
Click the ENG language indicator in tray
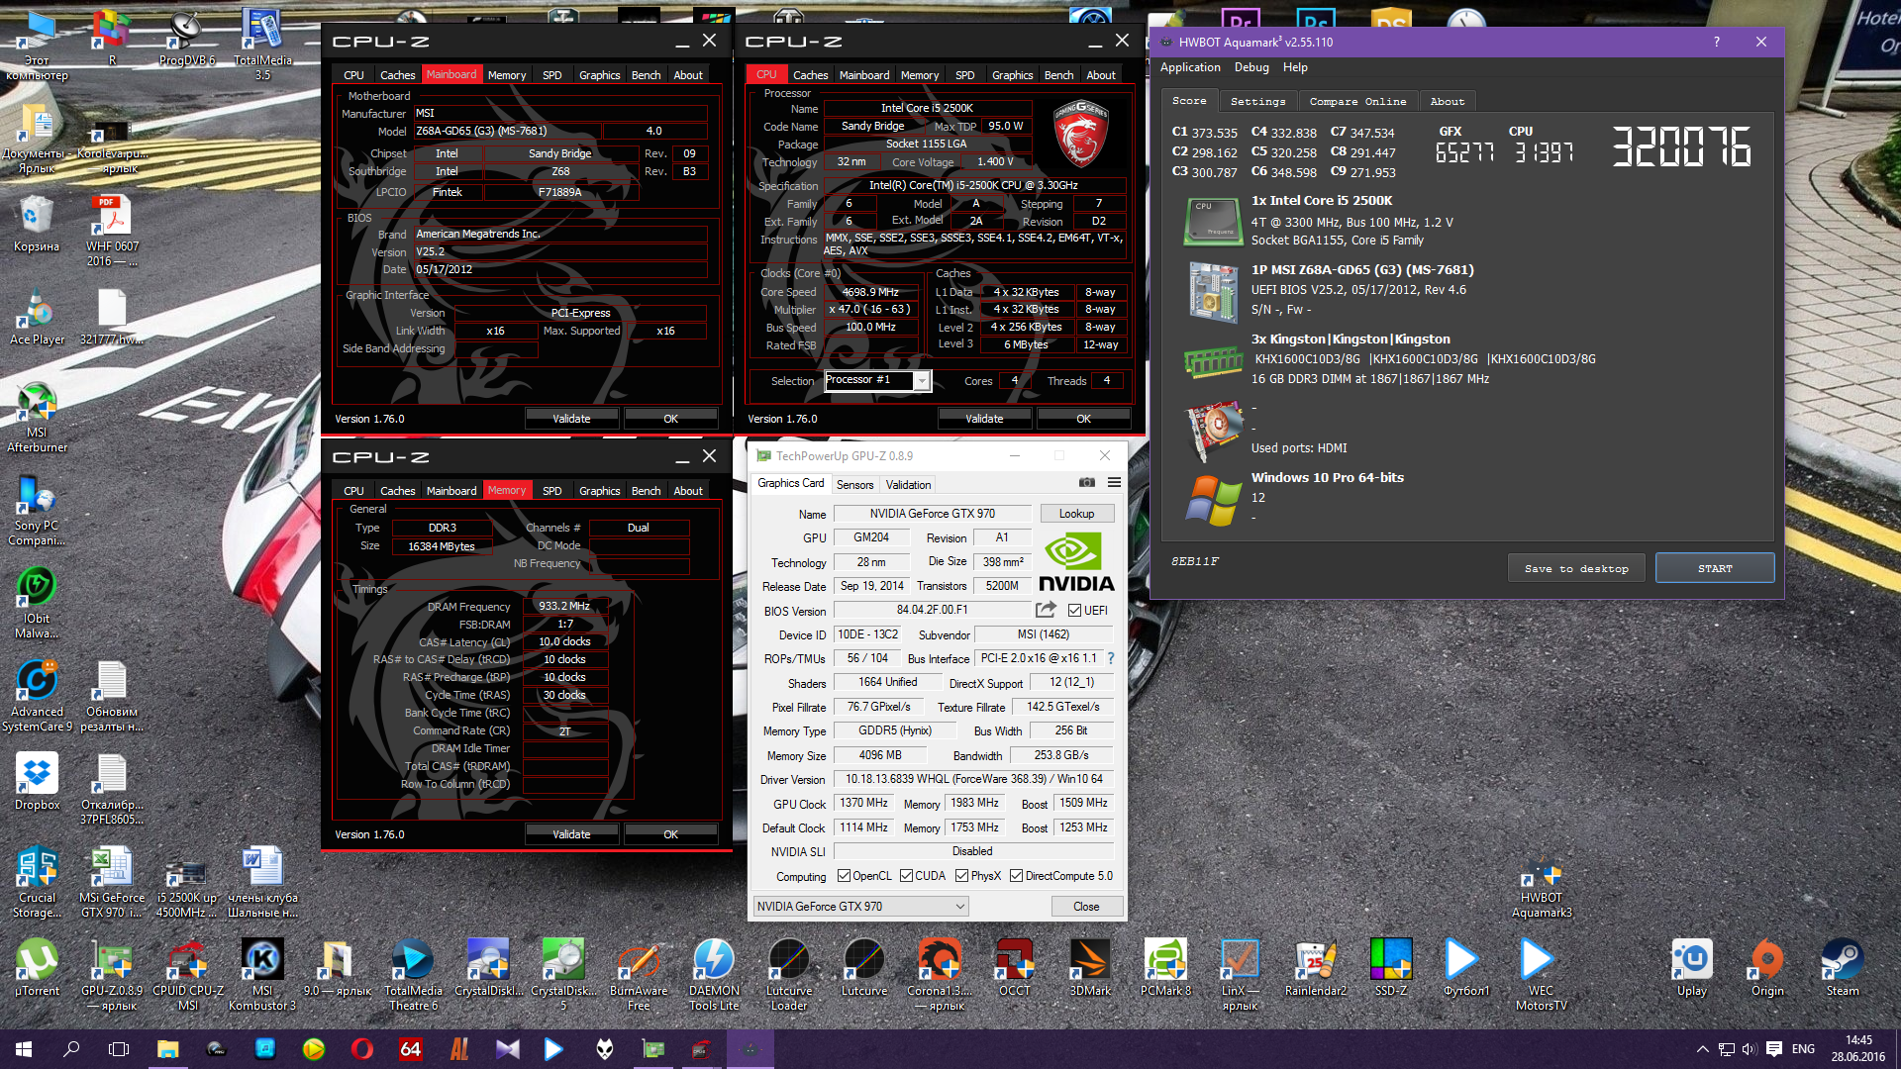click(1803, 1049)
